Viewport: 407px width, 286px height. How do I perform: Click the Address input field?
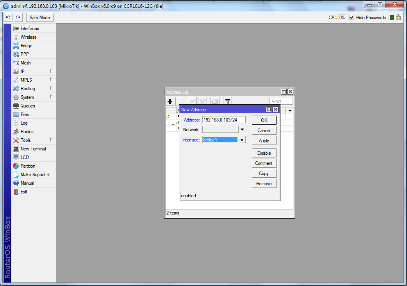tap(224, 120)
